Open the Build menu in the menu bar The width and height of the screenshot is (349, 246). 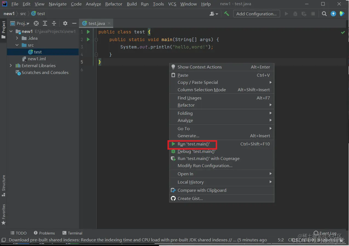[132, 4]
